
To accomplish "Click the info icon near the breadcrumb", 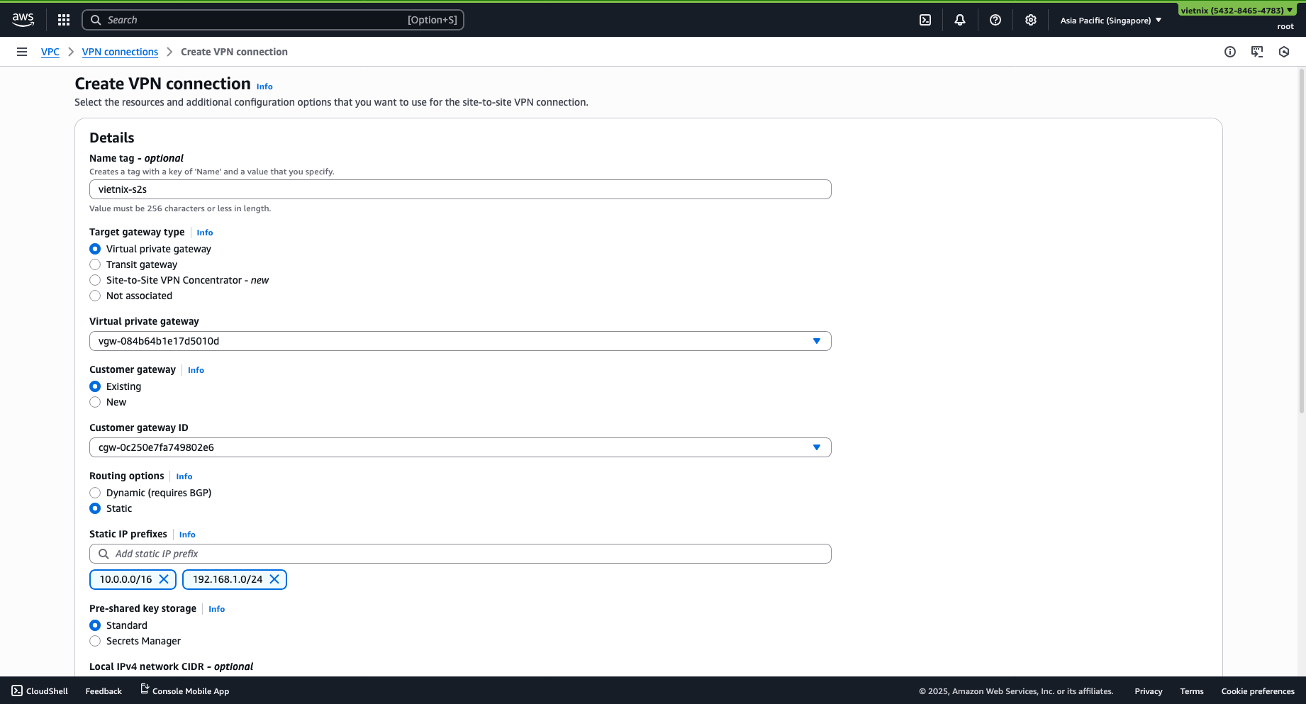I will pos(1231,51).
